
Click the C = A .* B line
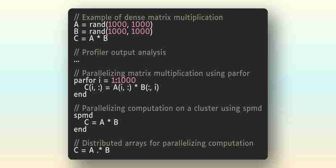pyautogui.click(x=92, y=150)
